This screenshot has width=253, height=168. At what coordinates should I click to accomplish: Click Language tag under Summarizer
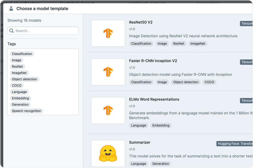139,164
